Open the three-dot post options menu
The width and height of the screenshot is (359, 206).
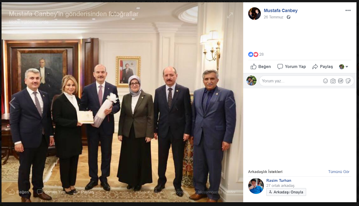348,10
